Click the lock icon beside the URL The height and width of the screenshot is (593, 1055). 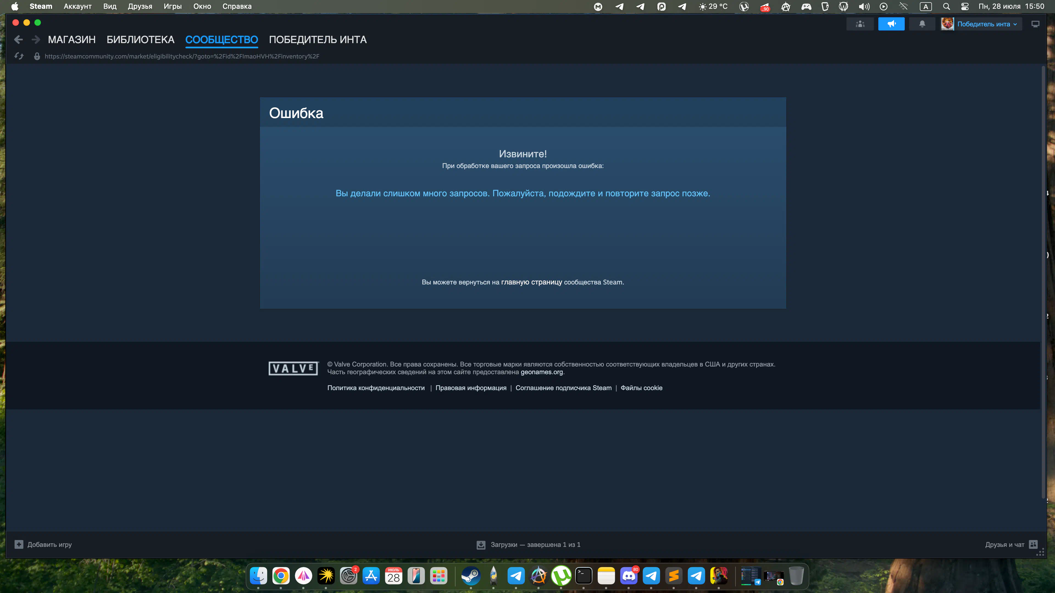37,56
